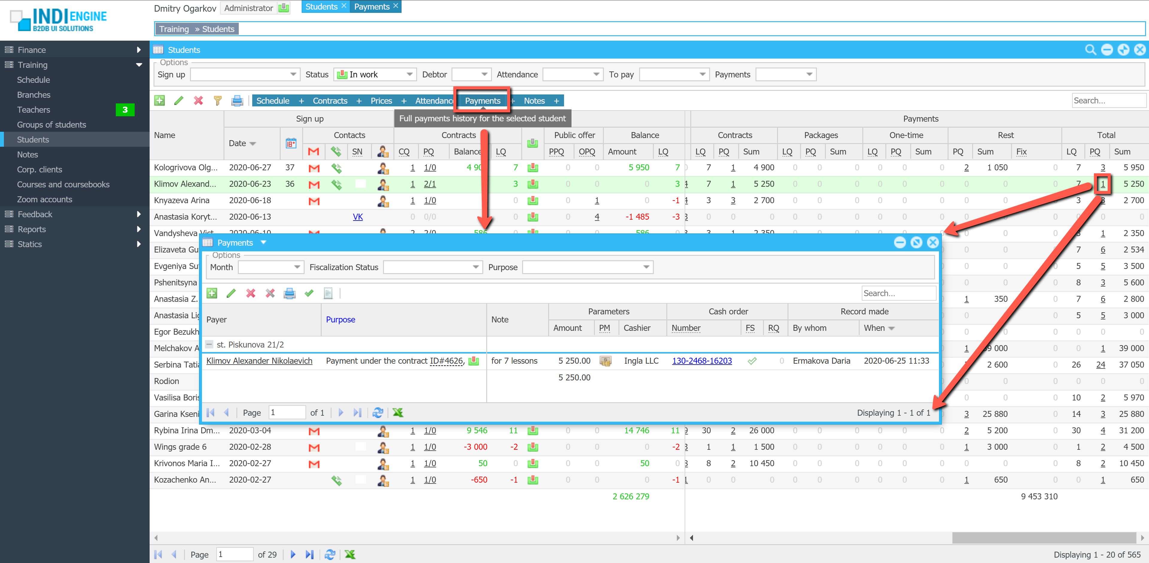Image resolution: width=1149 pixels, height=563 pixels.
Task: Click the green checkmark icon in Payments toolbar
Action: (309, 293)
